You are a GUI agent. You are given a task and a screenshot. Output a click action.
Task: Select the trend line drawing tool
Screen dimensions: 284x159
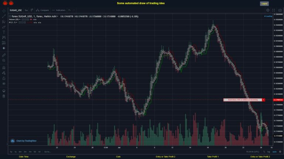[x=4, y=16]
